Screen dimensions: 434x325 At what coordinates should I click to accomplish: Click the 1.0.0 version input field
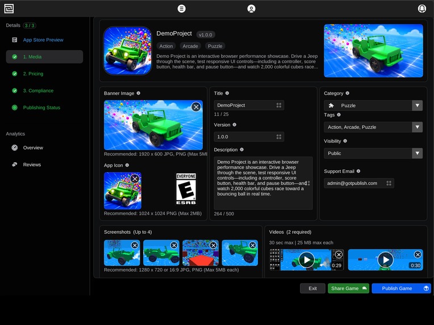coord(249,137)
